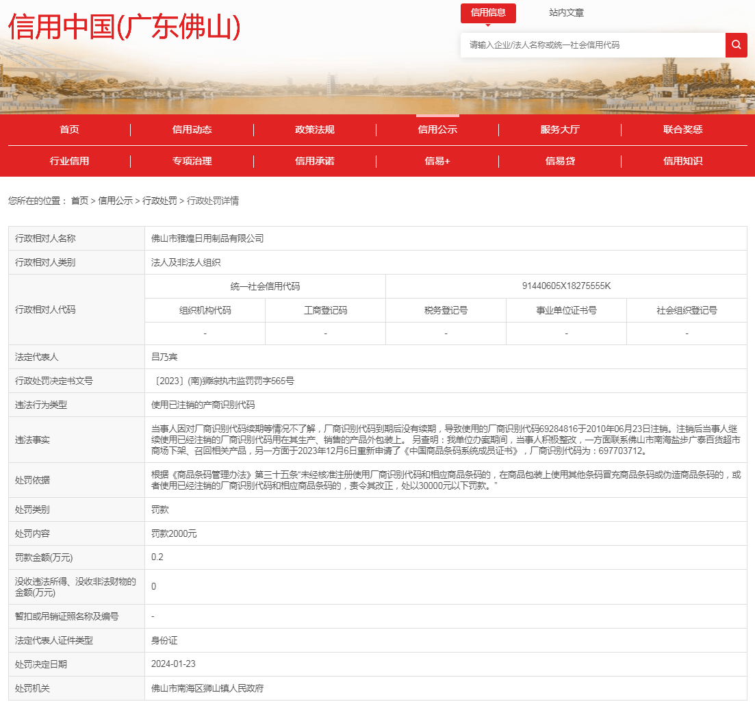The image size is (755, 706).
Task: Open the 信用知识 menu item
Action: click(682, 162)
